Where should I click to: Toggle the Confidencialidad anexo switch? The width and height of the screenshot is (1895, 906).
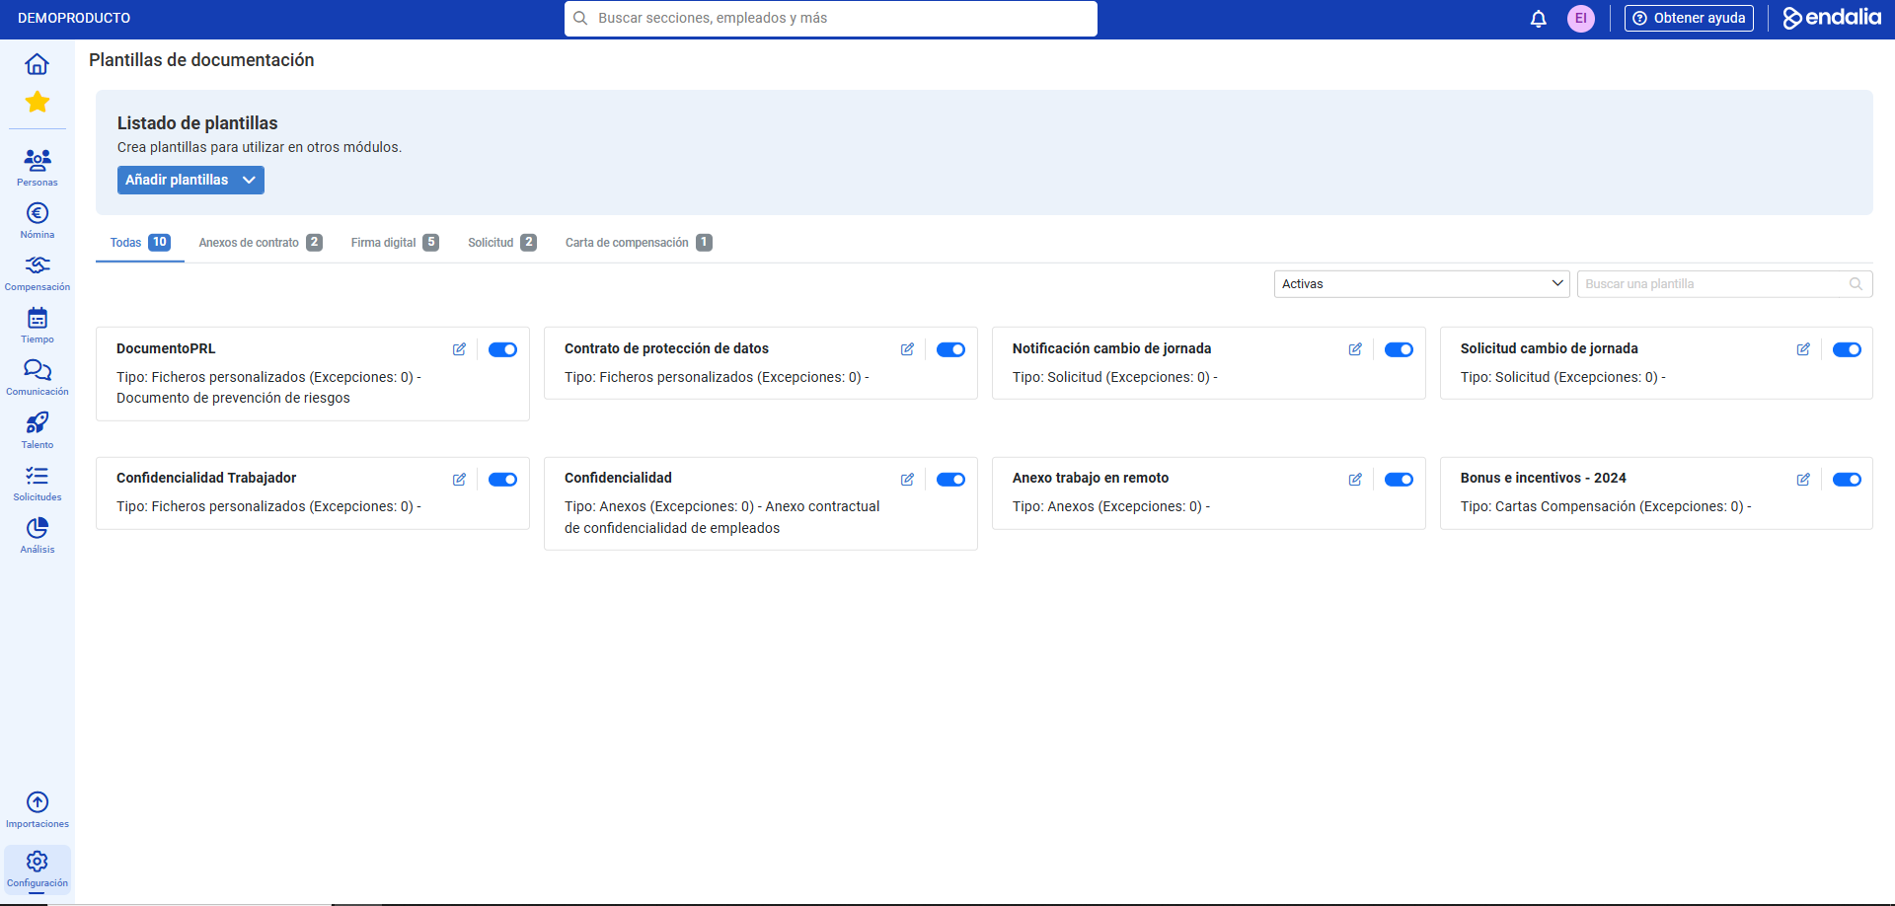950,480
